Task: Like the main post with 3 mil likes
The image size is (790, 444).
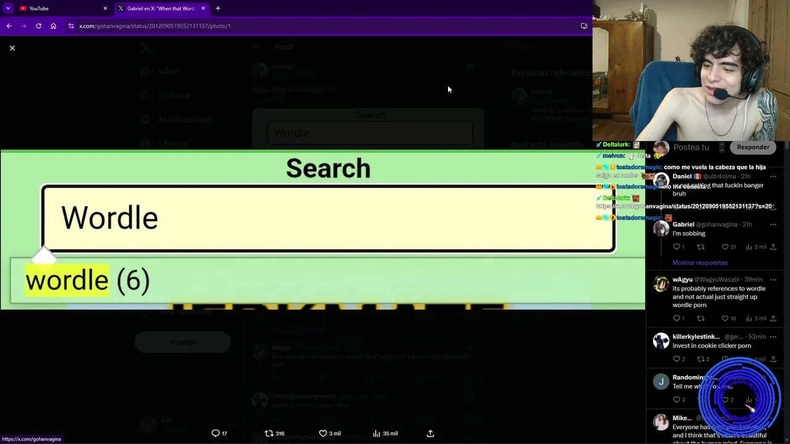Action: (x=330, y=434)
